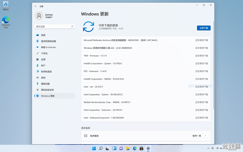Open 帐户 settings category
Screen dimensions: 243x152
[55, 65]
